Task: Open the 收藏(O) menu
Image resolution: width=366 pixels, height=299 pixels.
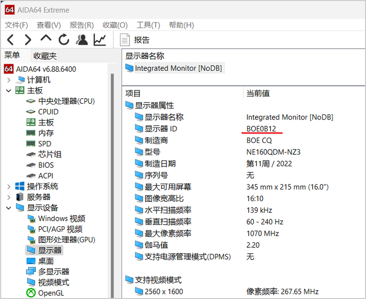Action: 115,25
